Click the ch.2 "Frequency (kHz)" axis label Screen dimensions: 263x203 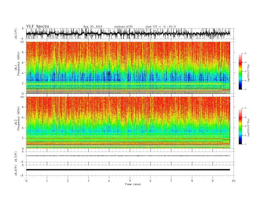point(19,118)
